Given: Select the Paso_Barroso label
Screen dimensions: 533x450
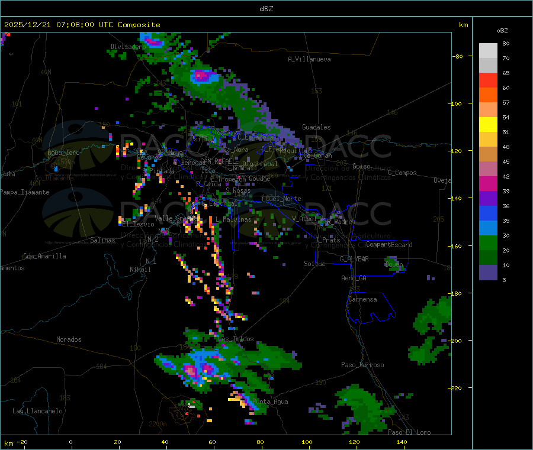Looking at the screenshot, I should (x=362, y=365).
